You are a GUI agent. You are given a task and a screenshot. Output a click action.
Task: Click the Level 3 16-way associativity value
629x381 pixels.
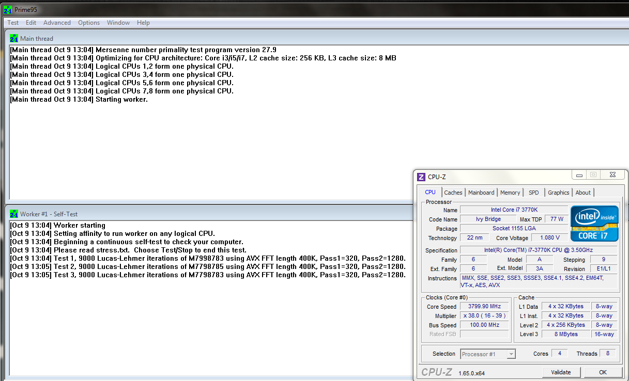pyautogui.click(x=604, y=335)
